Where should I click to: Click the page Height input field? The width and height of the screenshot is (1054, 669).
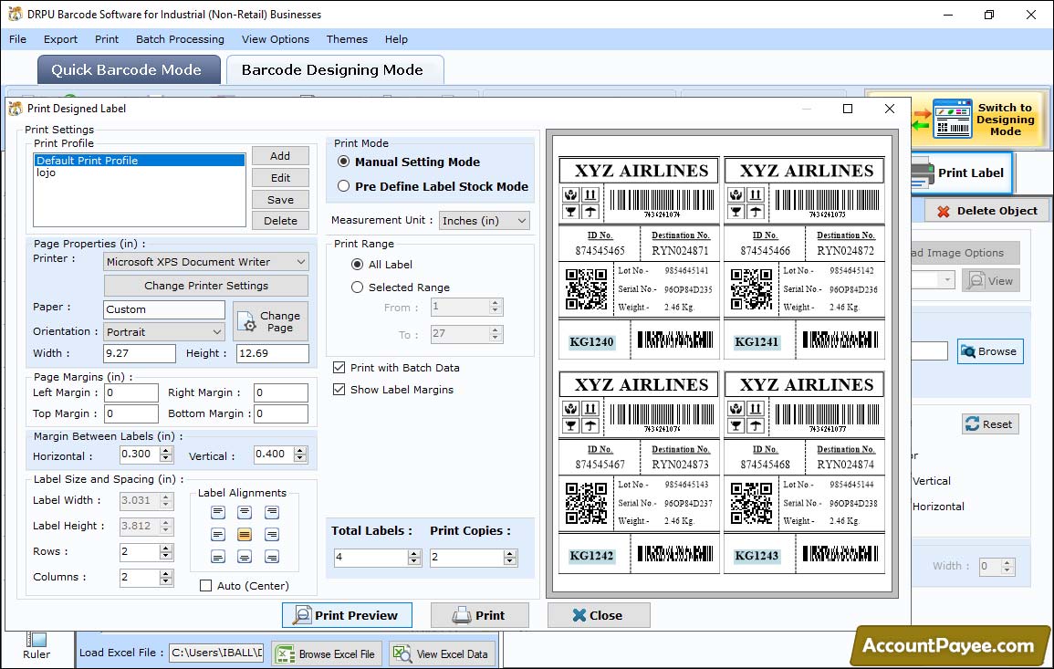pyautogui.click(x=272, y=353)
